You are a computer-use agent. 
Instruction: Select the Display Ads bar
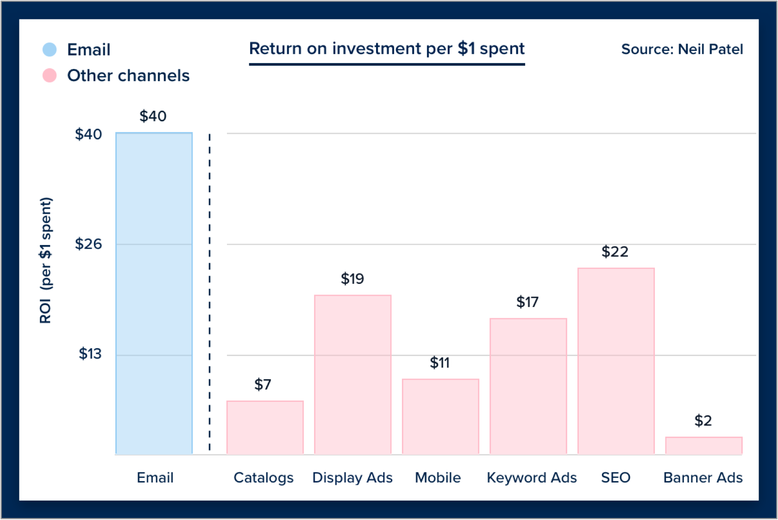click(x=353, y=375)
